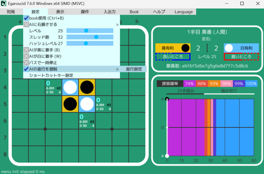
Task: Play the suggested move on row 6
Action: pyautogui.click(x=87, y=121)
